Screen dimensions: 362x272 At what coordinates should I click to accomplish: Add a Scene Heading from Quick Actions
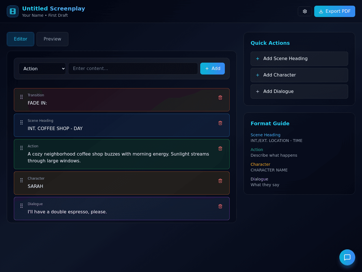299,59
